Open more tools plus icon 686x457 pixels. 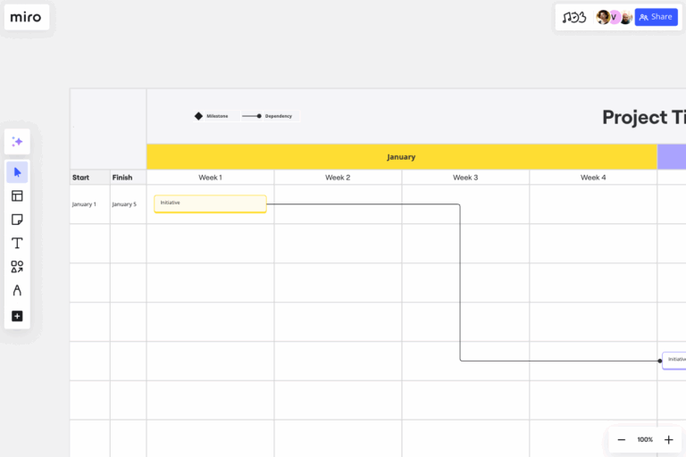click(17, 316)
